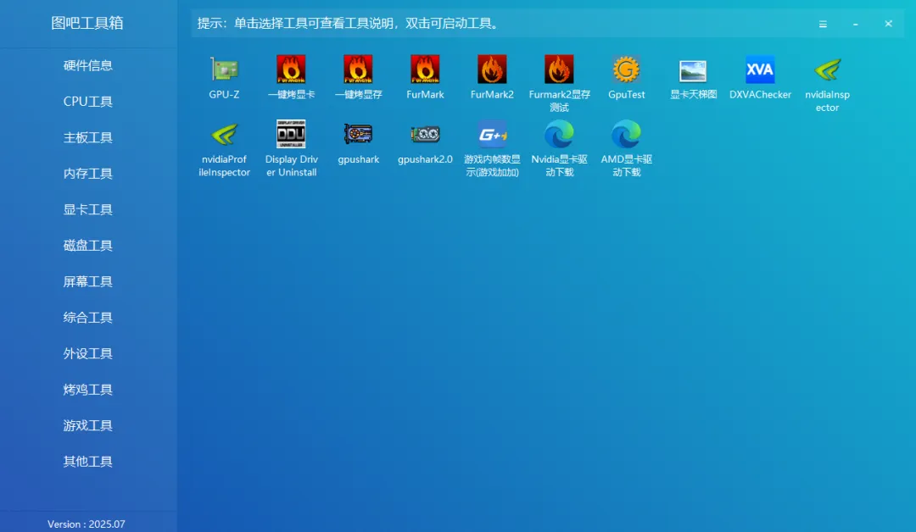Image resolution: width=916 pixels, height=532 pixels.
Task: Go to the 磁盘工具 category
Action: [87, 246]
